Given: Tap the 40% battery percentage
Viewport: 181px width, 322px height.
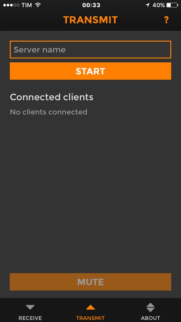Looking at the screenshot, I should (159, 5).
